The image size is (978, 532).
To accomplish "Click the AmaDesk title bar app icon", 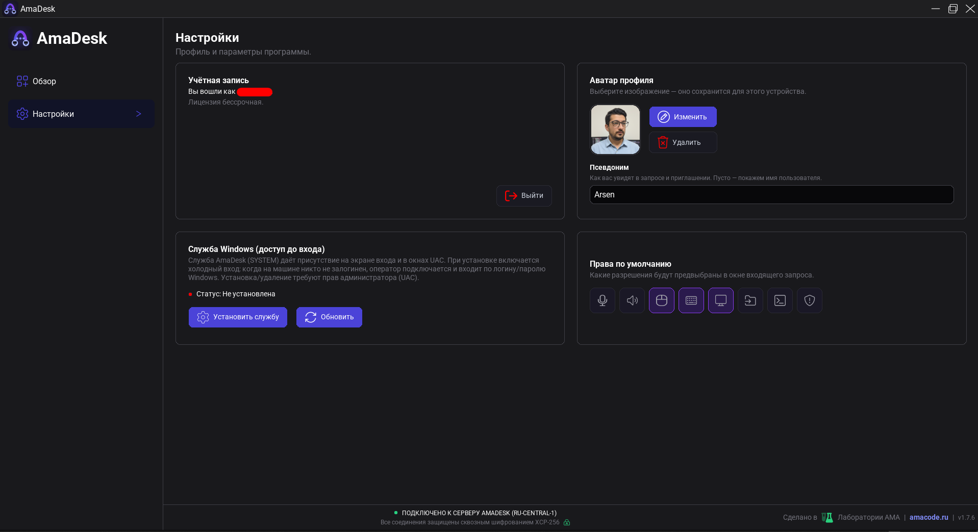I will pyautogui.click(x=10, y=9).
